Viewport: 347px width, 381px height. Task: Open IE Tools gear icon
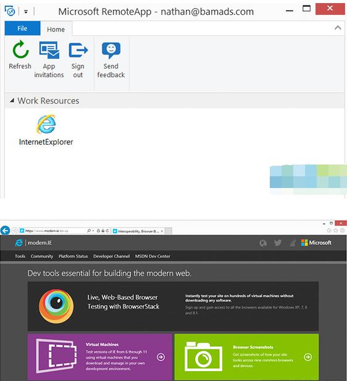[342, 230]
